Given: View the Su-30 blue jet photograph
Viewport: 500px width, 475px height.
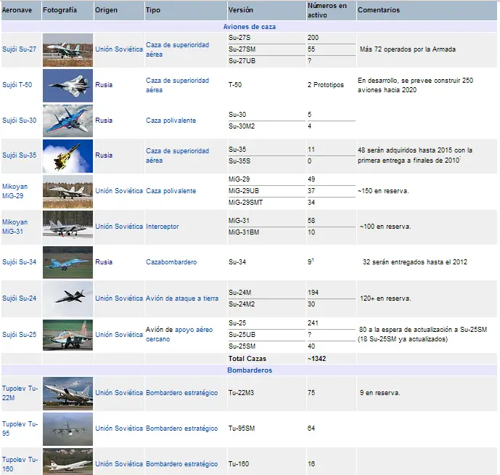Looking at the screenshot, I should 68,121.
